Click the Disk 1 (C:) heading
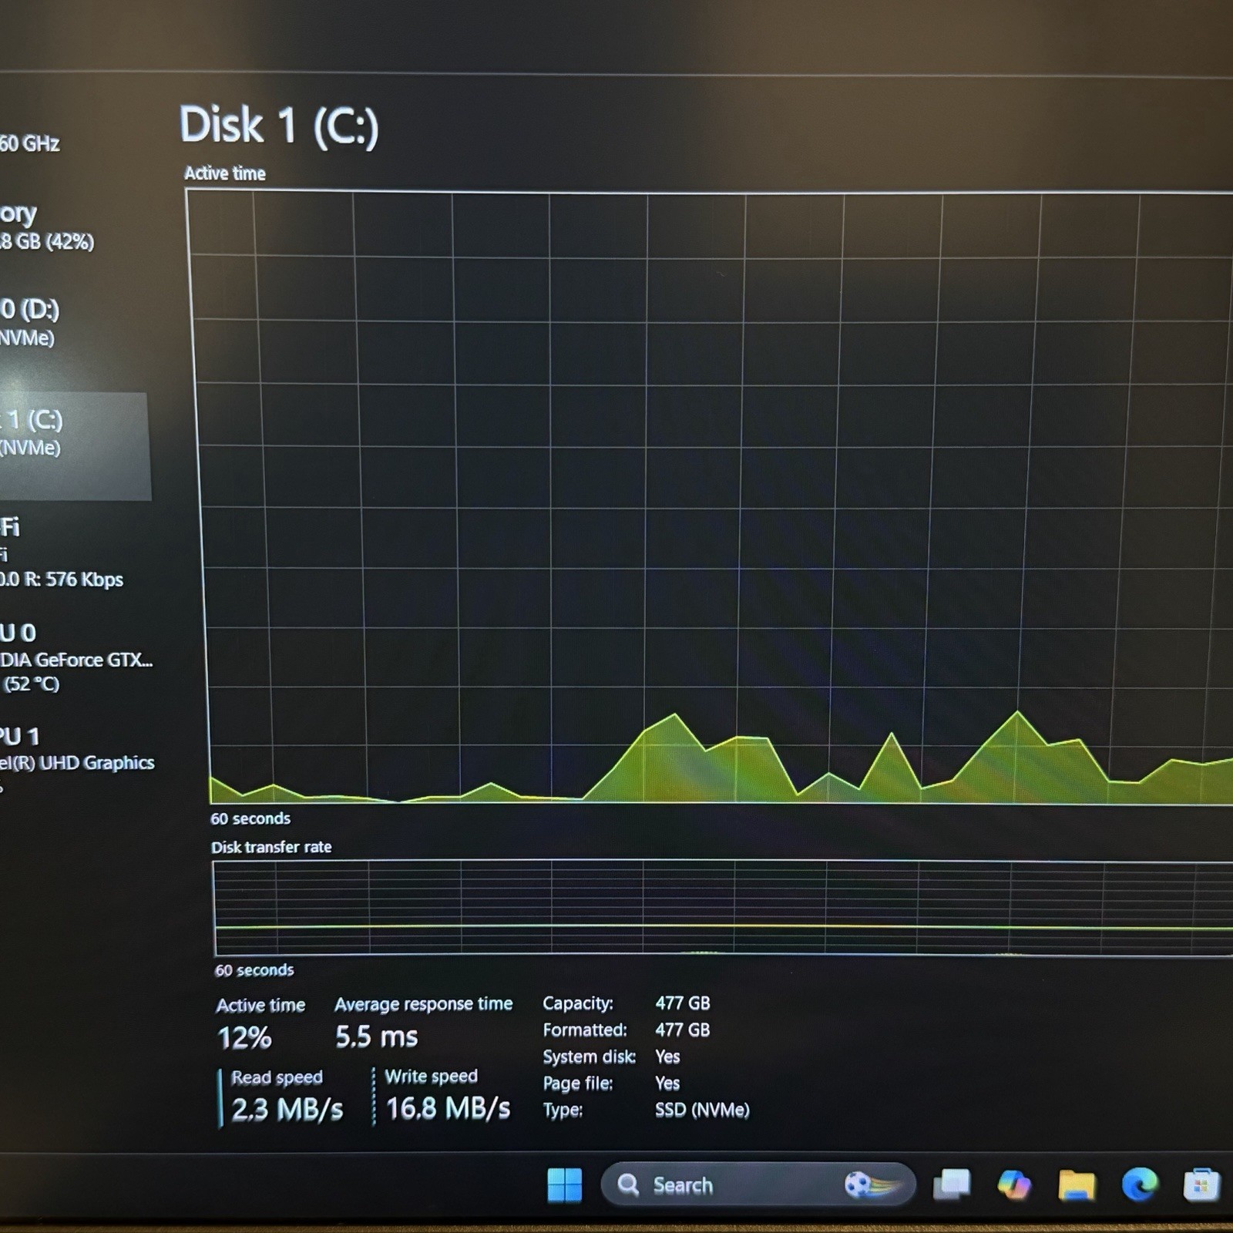 point(279,126)
